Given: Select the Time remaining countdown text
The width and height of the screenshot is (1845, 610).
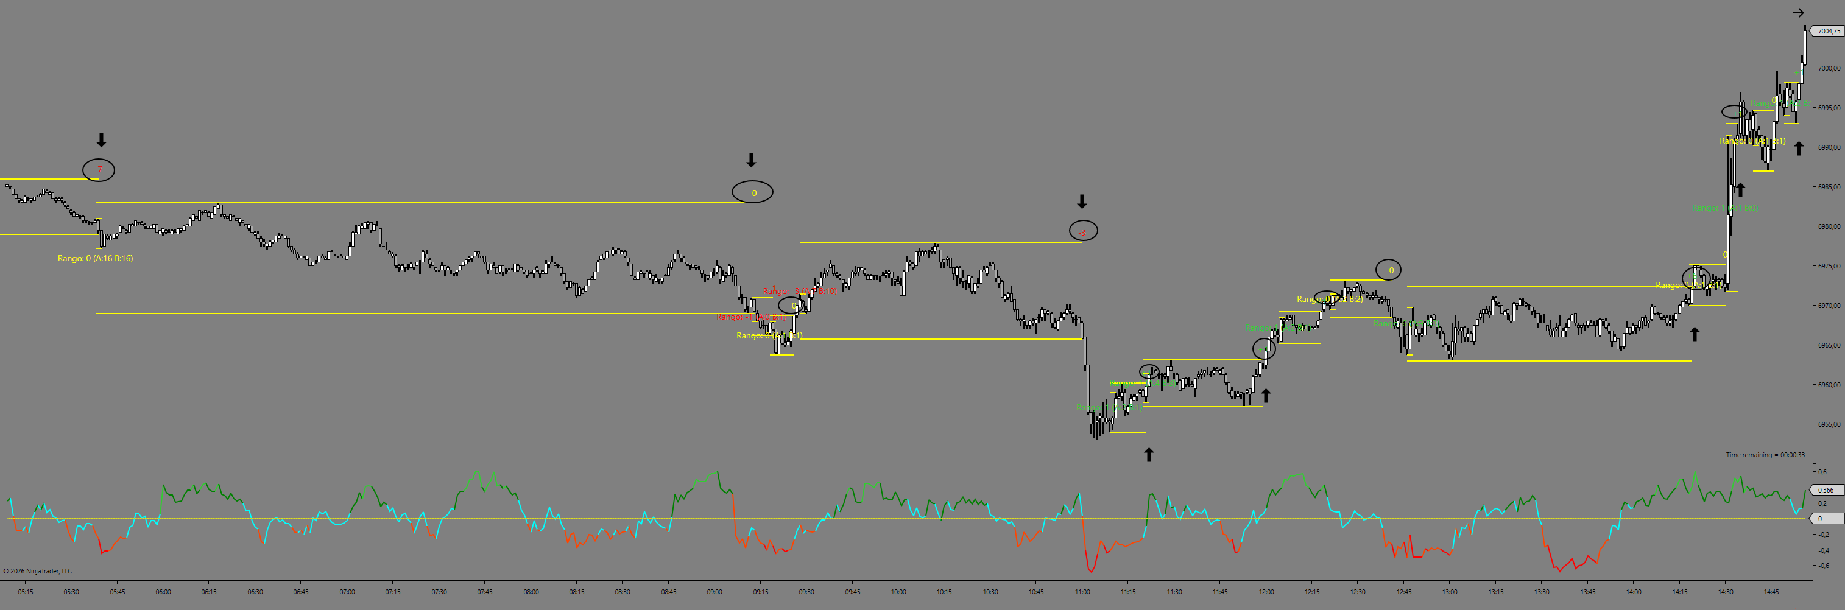Looking at the screenshot, I should (1765, 455).
